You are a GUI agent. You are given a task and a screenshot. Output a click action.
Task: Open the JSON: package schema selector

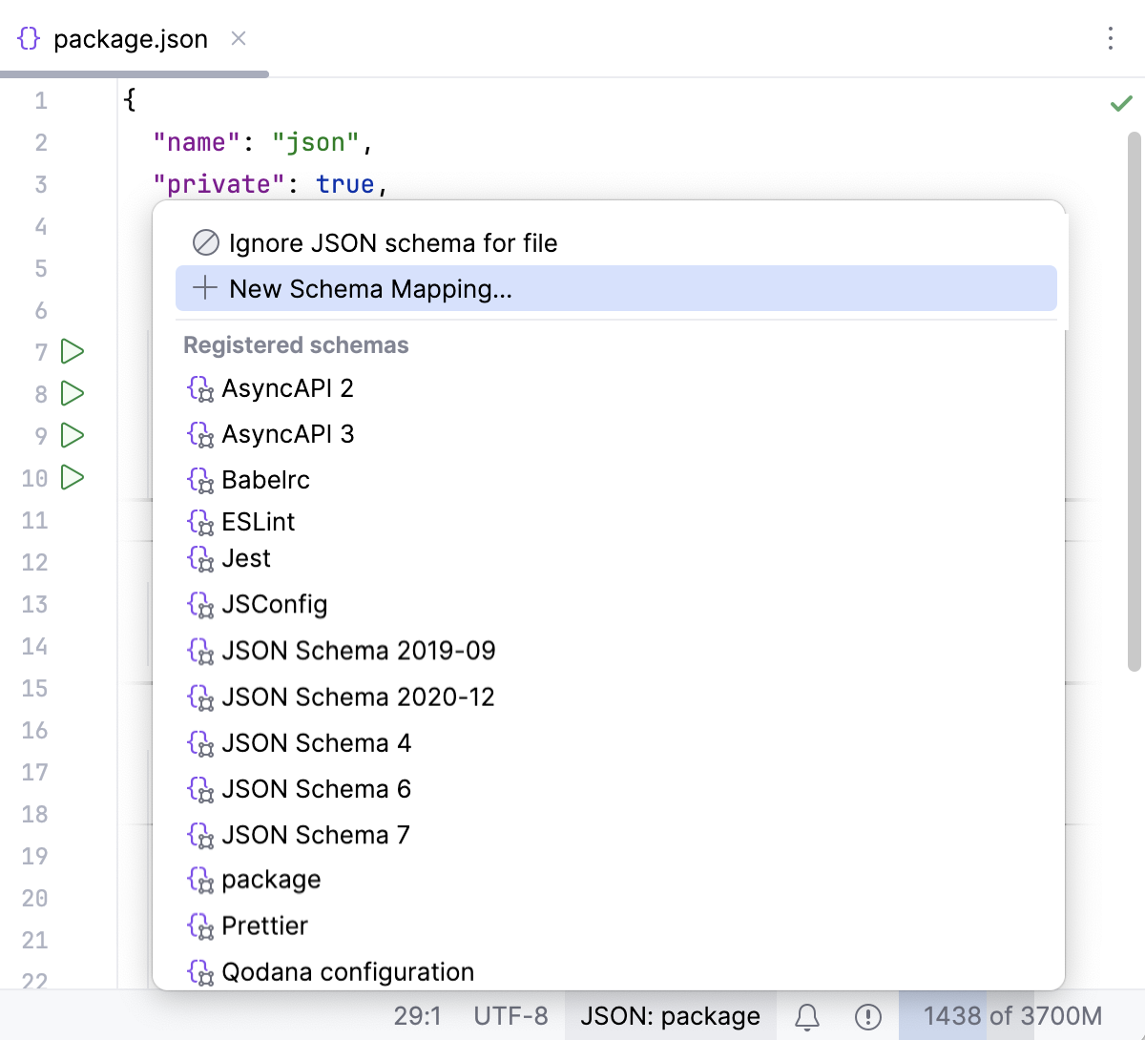(669, 1015)
